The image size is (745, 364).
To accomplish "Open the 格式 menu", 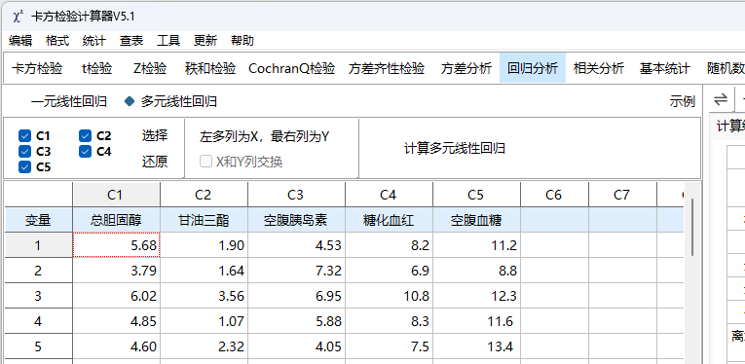I will click(57, 41).
